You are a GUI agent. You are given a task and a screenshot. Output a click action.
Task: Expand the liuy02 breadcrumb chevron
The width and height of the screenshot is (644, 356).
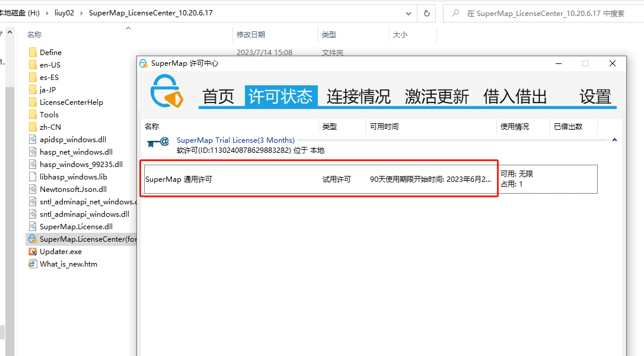click(x=81, y=13)
